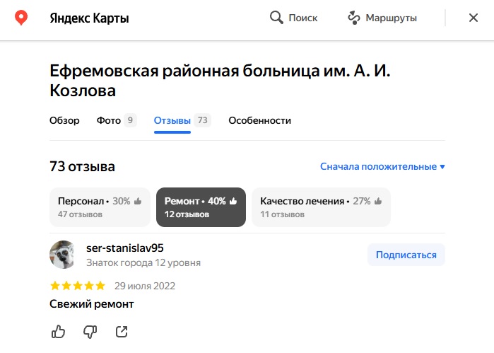Switch to the Обзор tab
The width and height of the screenshot is (494, 353).
click(x=64, y=120)
